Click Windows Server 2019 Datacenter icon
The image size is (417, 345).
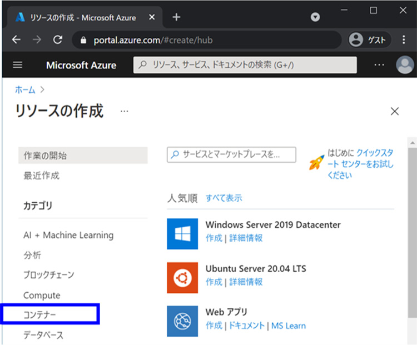(182, 234)
